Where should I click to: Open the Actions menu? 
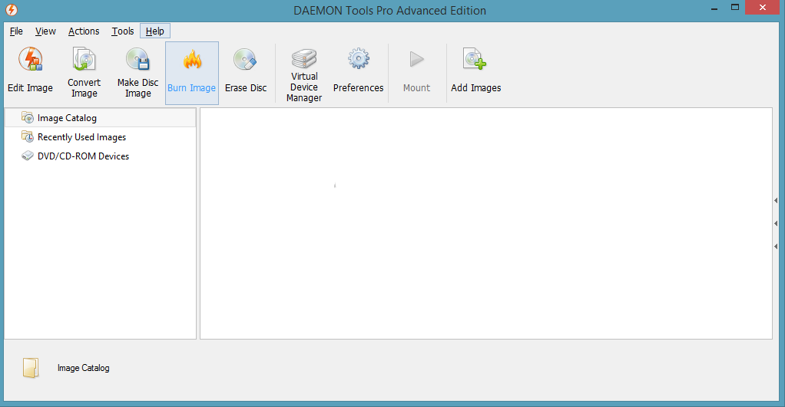point(84,31)
